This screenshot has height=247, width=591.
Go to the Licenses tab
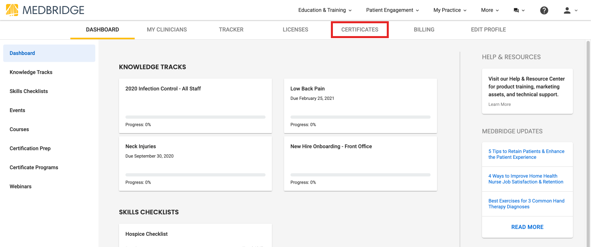coord(295,29)
